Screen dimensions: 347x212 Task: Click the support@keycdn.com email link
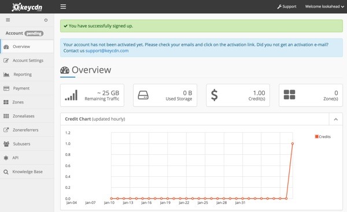pos(107,51)
